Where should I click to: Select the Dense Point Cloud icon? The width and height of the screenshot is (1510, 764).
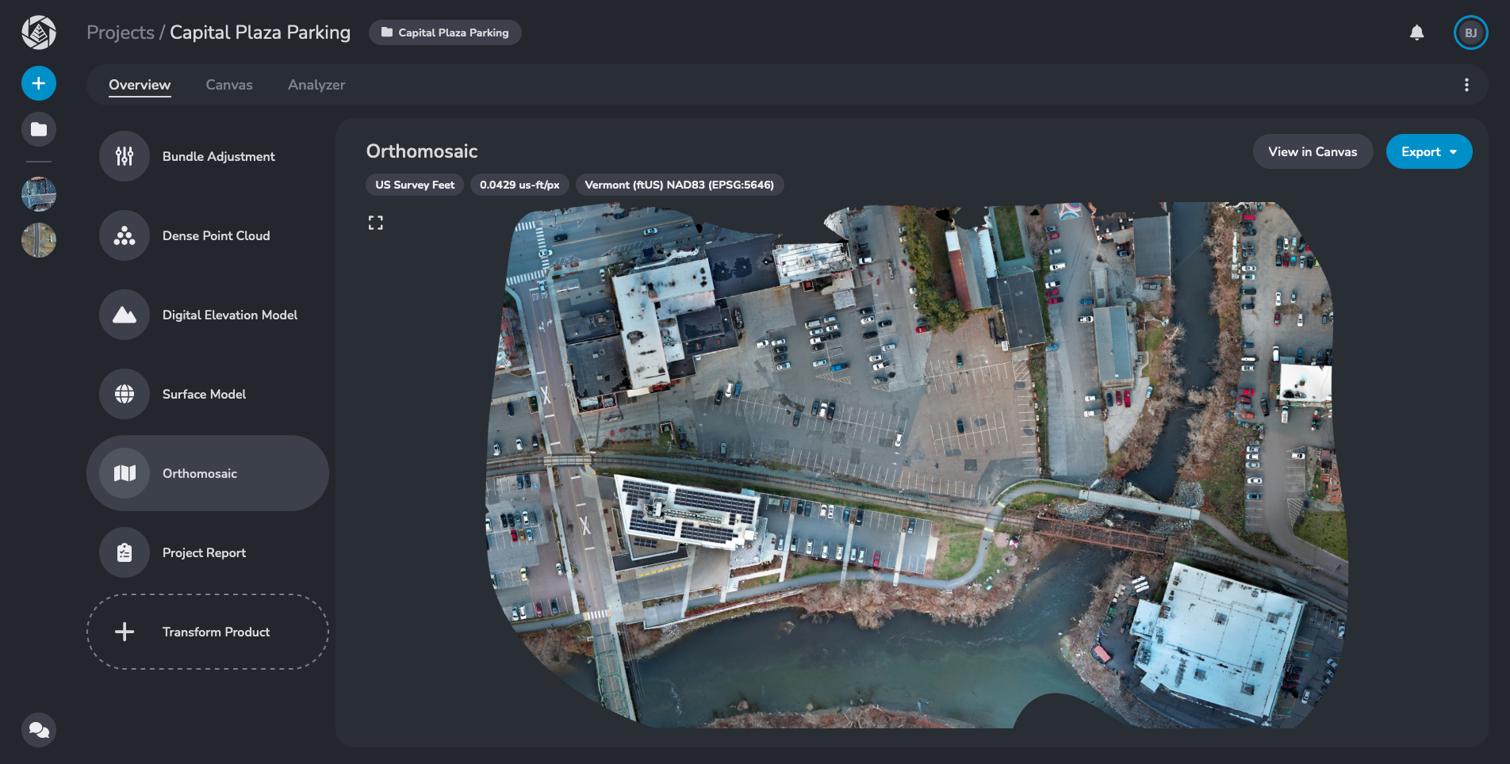click(x=125, y=235)
